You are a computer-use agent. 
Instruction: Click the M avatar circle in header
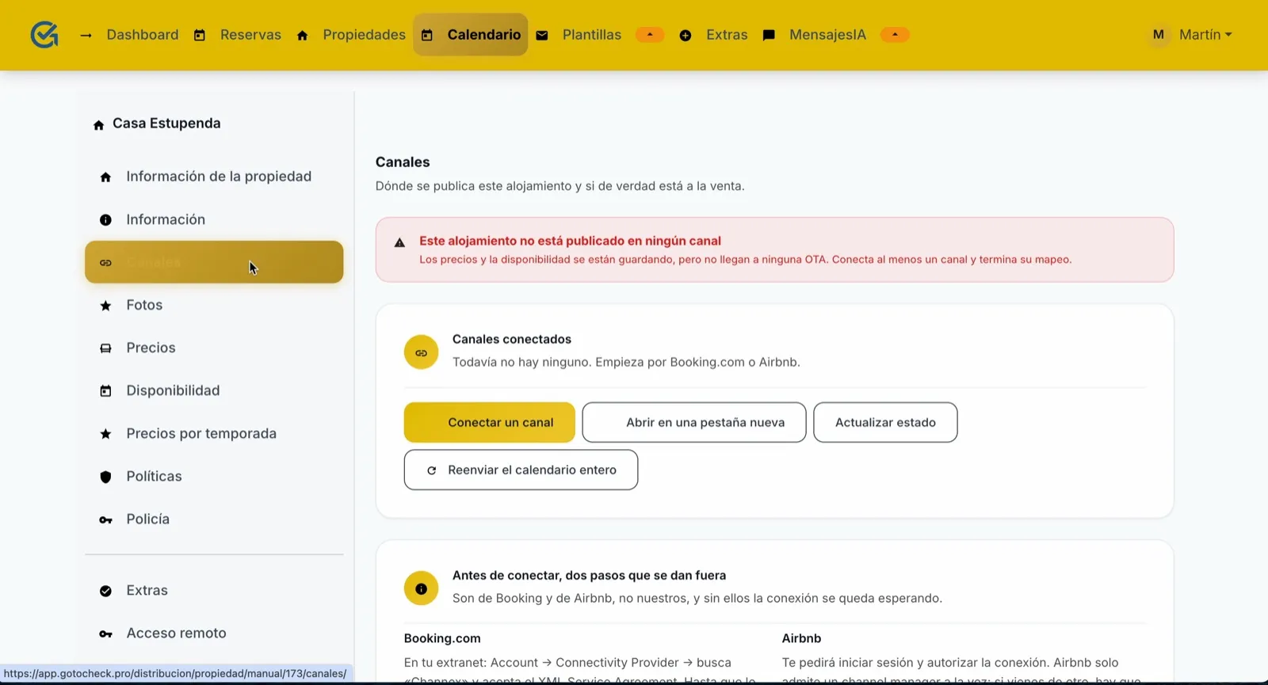[x=1159, y=35]
